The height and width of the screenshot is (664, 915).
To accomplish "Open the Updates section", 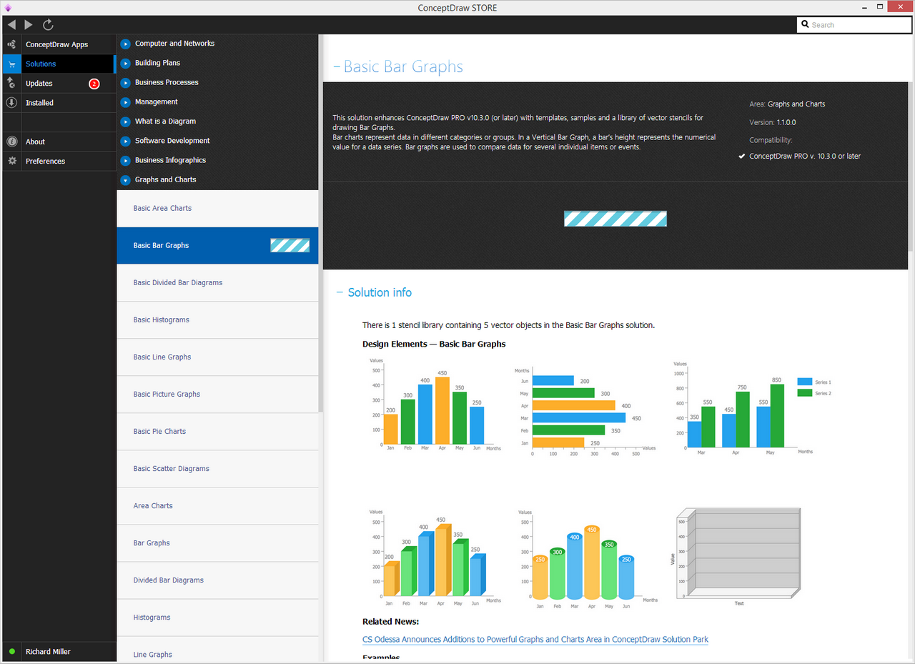I will click(x=59, y=84).
